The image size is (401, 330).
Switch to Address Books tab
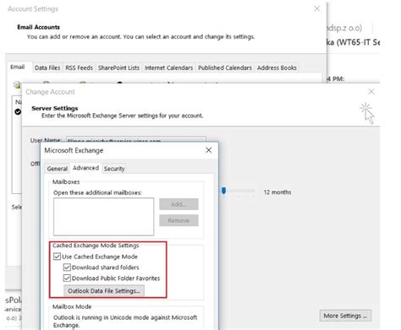[x=277, y=68]
